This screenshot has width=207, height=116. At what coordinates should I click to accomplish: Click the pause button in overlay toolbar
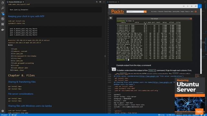(x=188, y=6)
